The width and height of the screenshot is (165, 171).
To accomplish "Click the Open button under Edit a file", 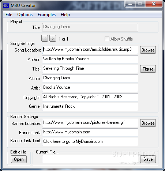I will (19, 159).
